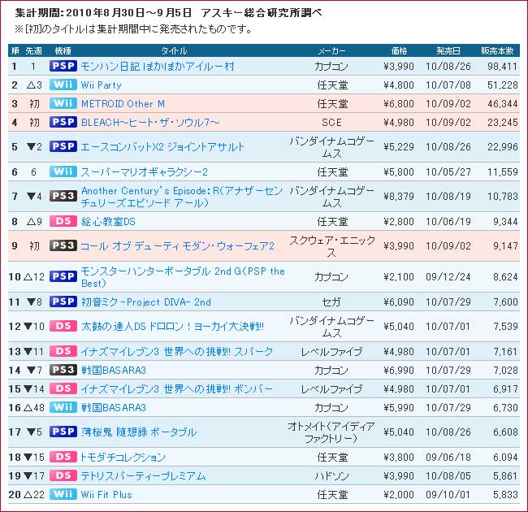
Task: Open the Wii 戦国BASARA3 link in row 16
Action: (x=114, y=408)
